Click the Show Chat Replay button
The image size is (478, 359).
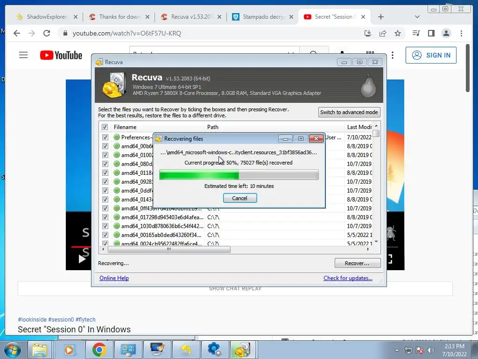235,288
